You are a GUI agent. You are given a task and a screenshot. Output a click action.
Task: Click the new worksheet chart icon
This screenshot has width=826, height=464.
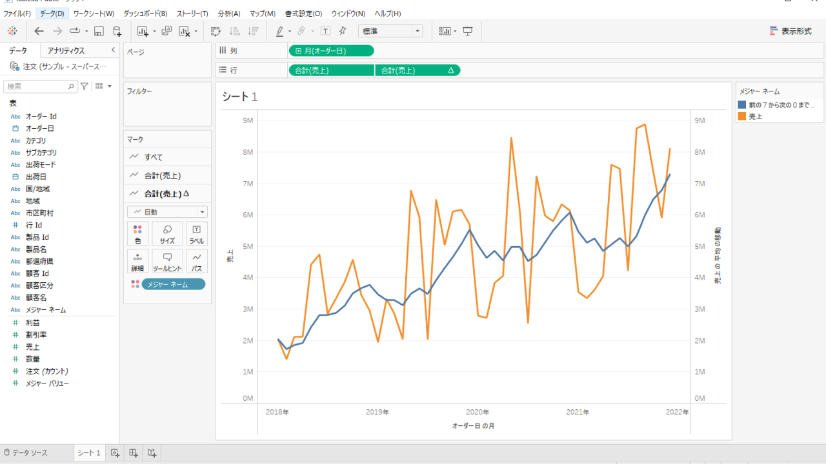point(142,31)
